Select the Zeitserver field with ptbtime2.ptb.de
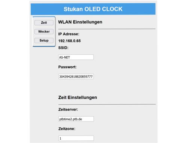Screen dimensions: 187x143 (76, 119)
